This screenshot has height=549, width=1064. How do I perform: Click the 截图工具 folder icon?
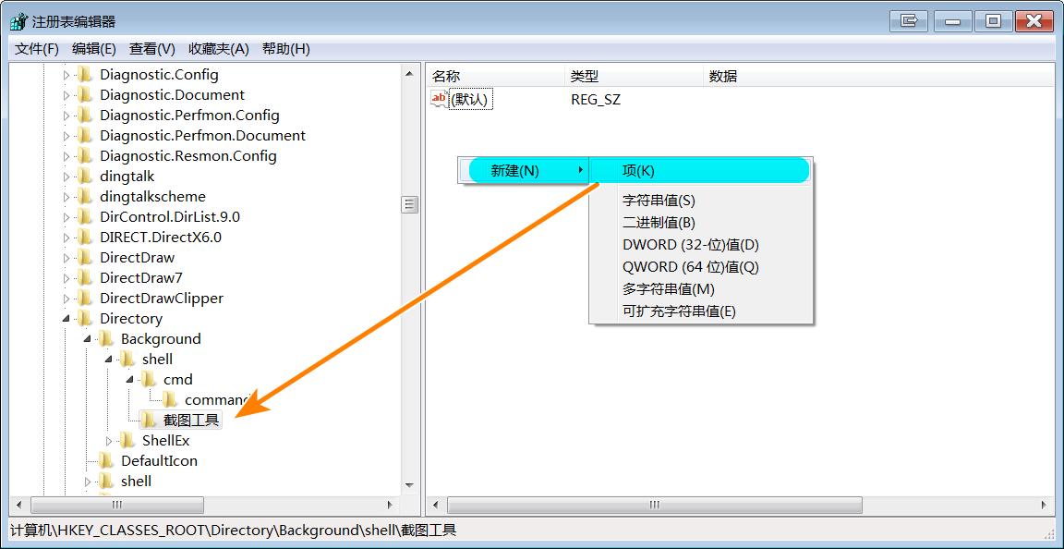coord(148,420)
